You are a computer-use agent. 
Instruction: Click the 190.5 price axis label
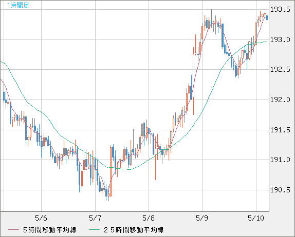(280, 190)
